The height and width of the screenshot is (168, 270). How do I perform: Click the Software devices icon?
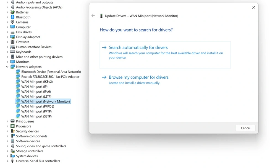point(12,141)
